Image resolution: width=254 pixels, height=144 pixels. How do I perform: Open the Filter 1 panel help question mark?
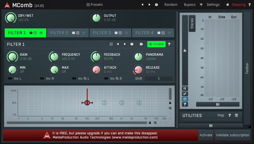pos(169,44)
